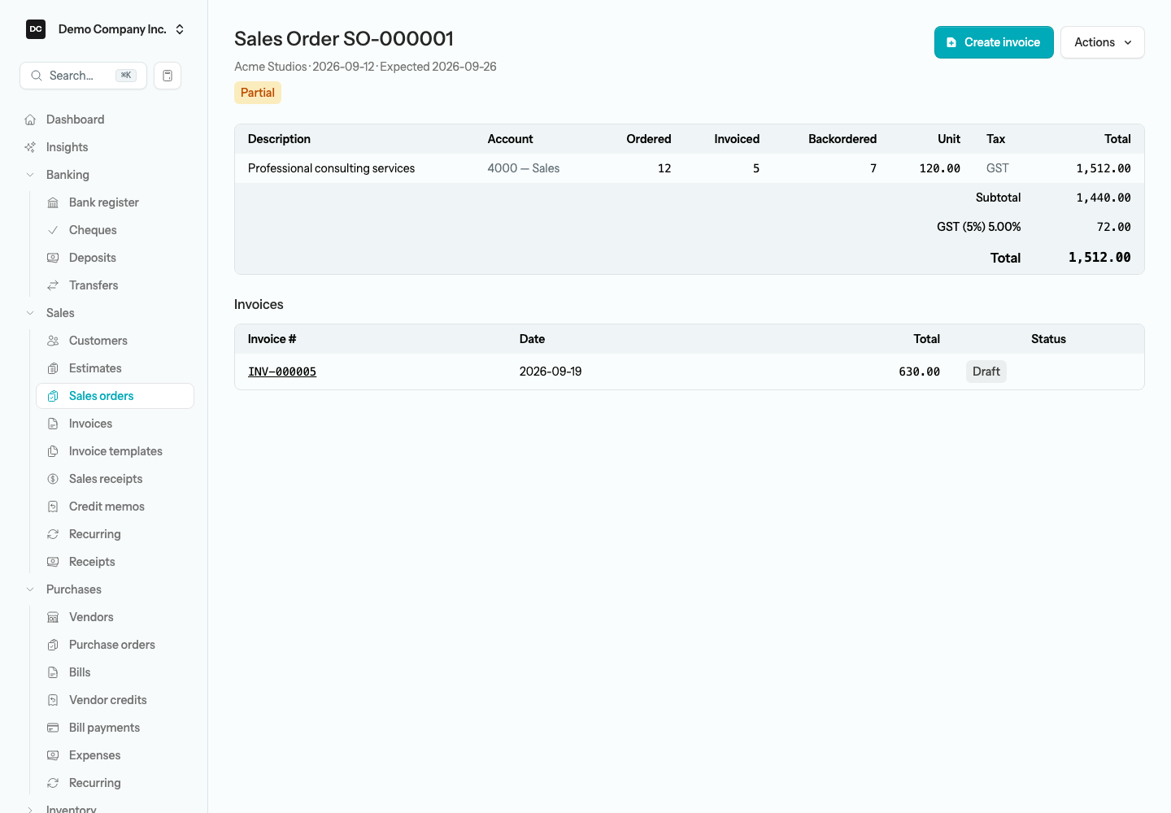Open Receipts in the Sales section

pos(115,562)
